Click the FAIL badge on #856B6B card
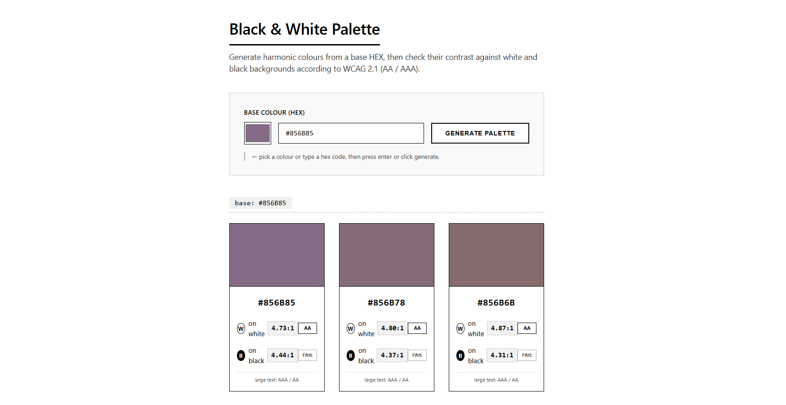 tap(527, 355)
